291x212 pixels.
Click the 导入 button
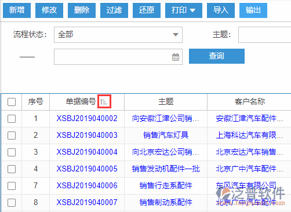pos(221,10)
